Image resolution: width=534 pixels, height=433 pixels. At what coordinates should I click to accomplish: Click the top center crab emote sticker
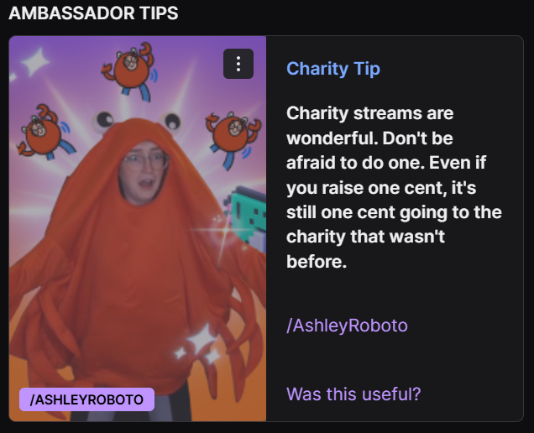point(129,71)
